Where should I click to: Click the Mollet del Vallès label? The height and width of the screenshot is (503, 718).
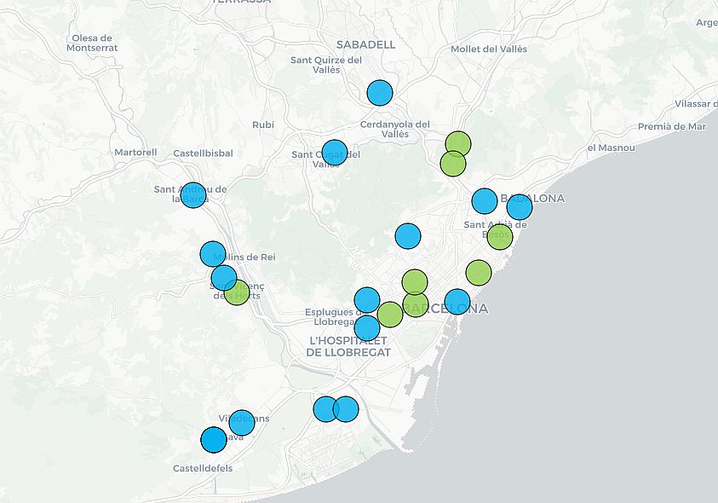click(x=489, y=49)
